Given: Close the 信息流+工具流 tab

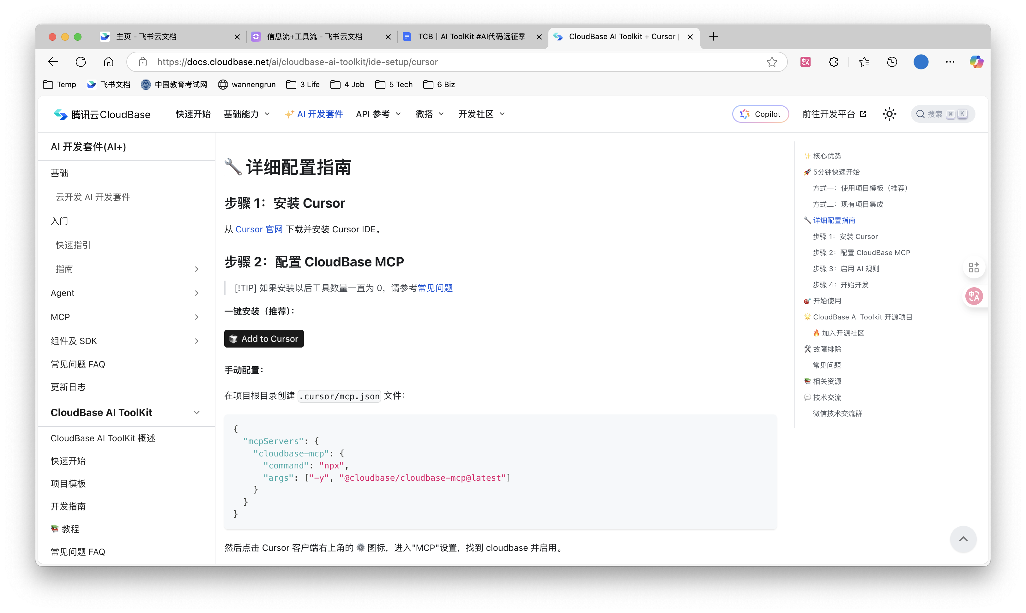Looking at the screenshot, I should tap(388, 37).
